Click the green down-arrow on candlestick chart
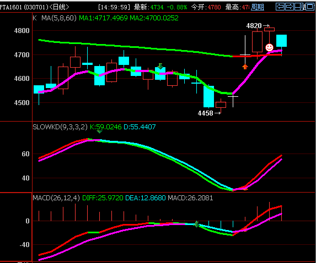The width and height of the screenshot is (316, 263). tap(160, 66)
